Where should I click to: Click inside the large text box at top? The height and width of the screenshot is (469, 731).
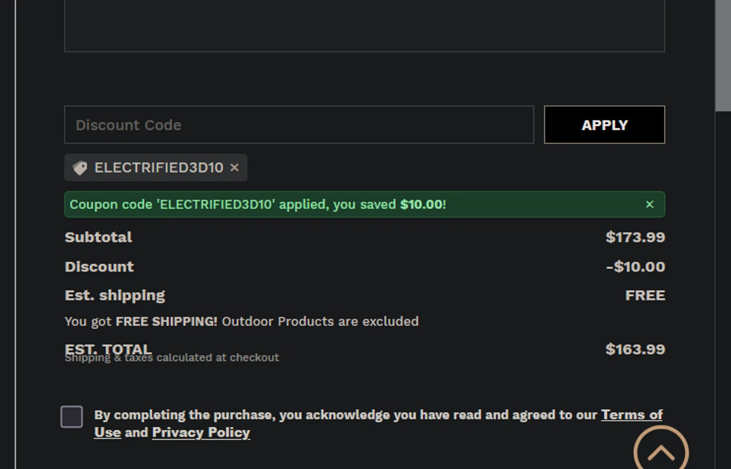tap(365, 24)
